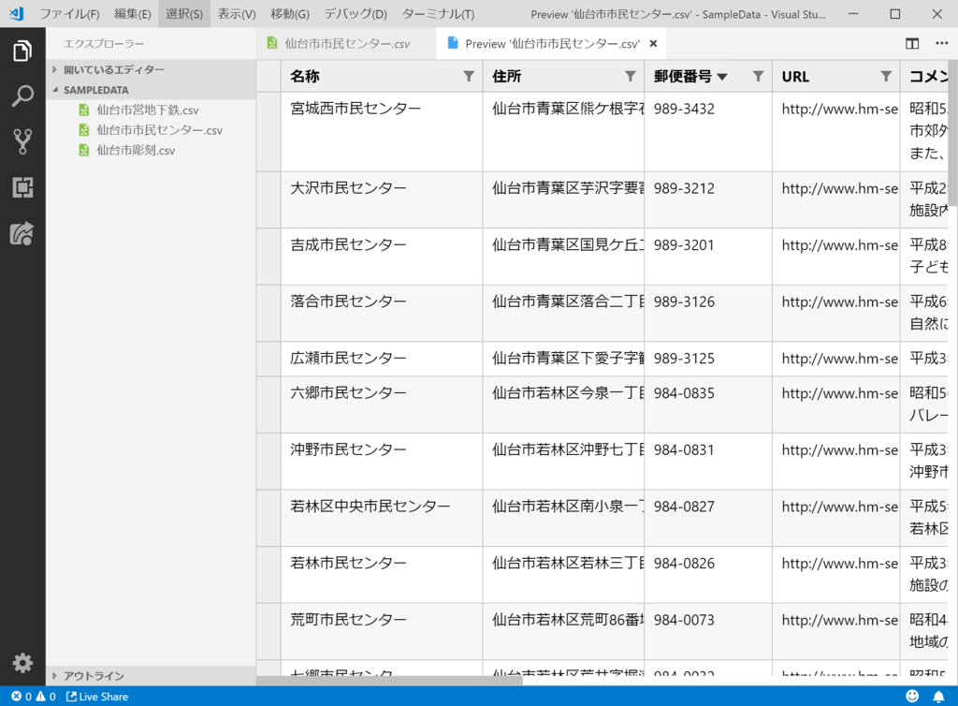Screen dimensions: 958x706
Task: Click the filter icon in URL column
Action: [886, 77]
